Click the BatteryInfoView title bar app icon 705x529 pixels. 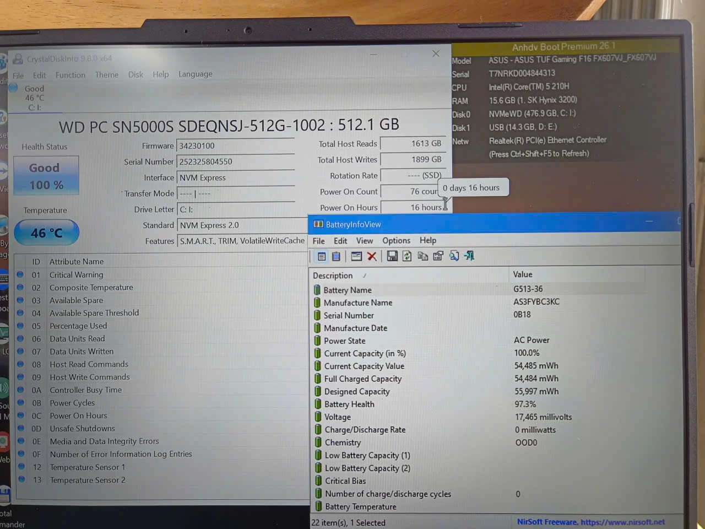[318, 224]
